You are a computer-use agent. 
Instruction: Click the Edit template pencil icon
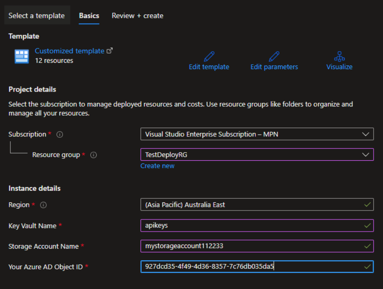(x=209, y=57)
